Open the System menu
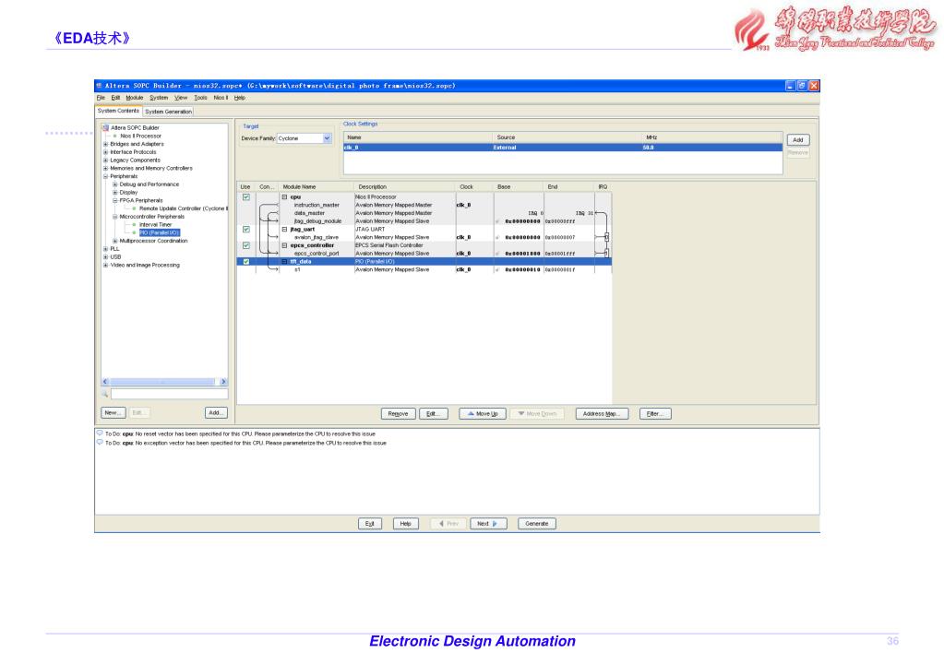 [x=159, y=98]
